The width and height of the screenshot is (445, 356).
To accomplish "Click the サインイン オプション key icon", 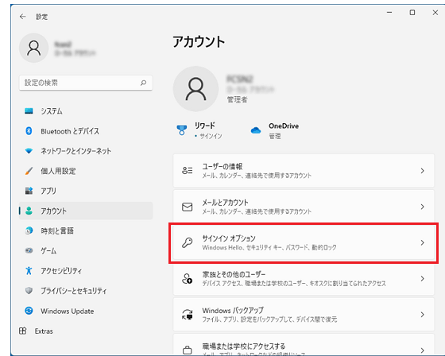I will coord(187,242).
